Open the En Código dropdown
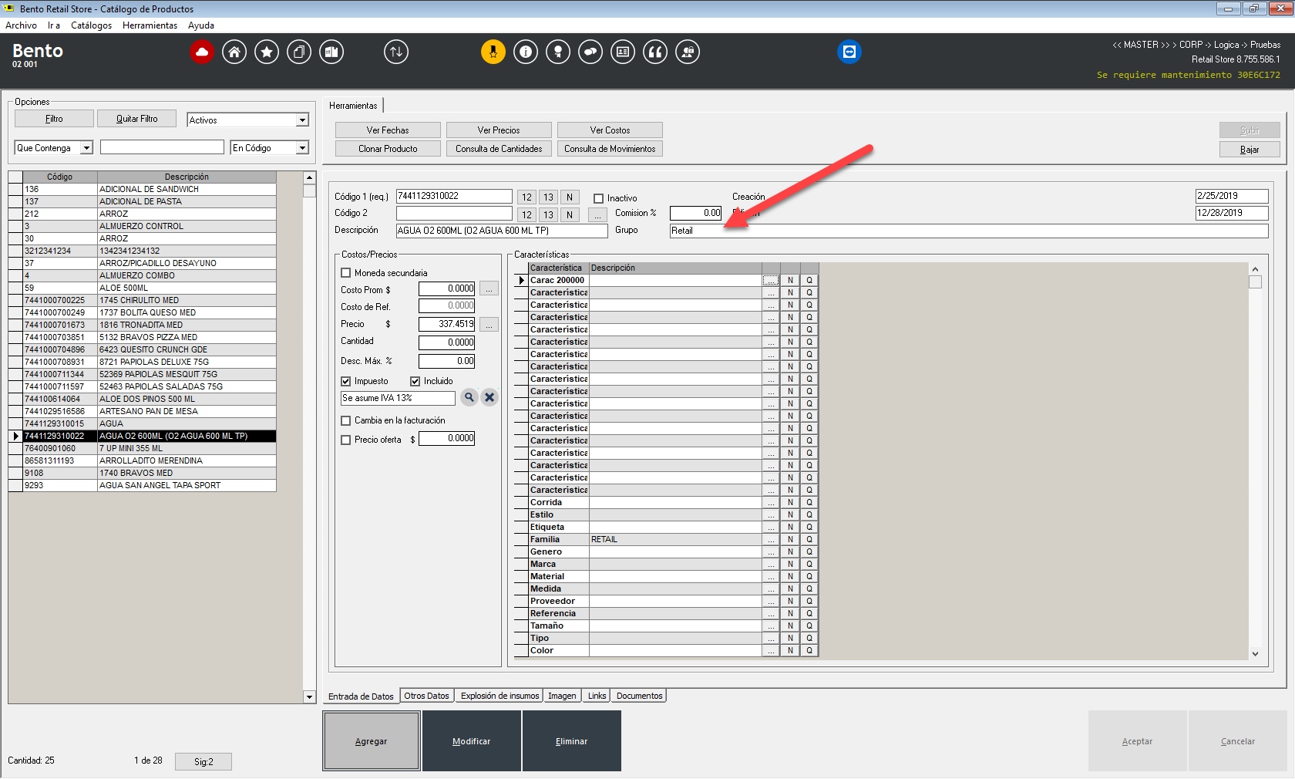 coord(303,148)
